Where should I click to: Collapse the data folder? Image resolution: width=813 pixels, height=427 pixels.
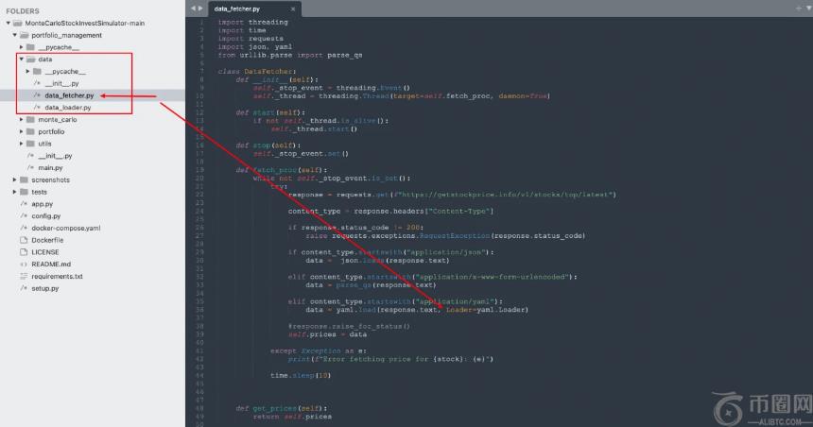pos(22,59)
